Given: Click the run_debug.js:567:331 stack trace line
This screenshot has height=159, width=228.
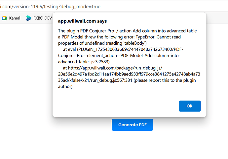Looking at the screenshot, I should click(112, 80).
